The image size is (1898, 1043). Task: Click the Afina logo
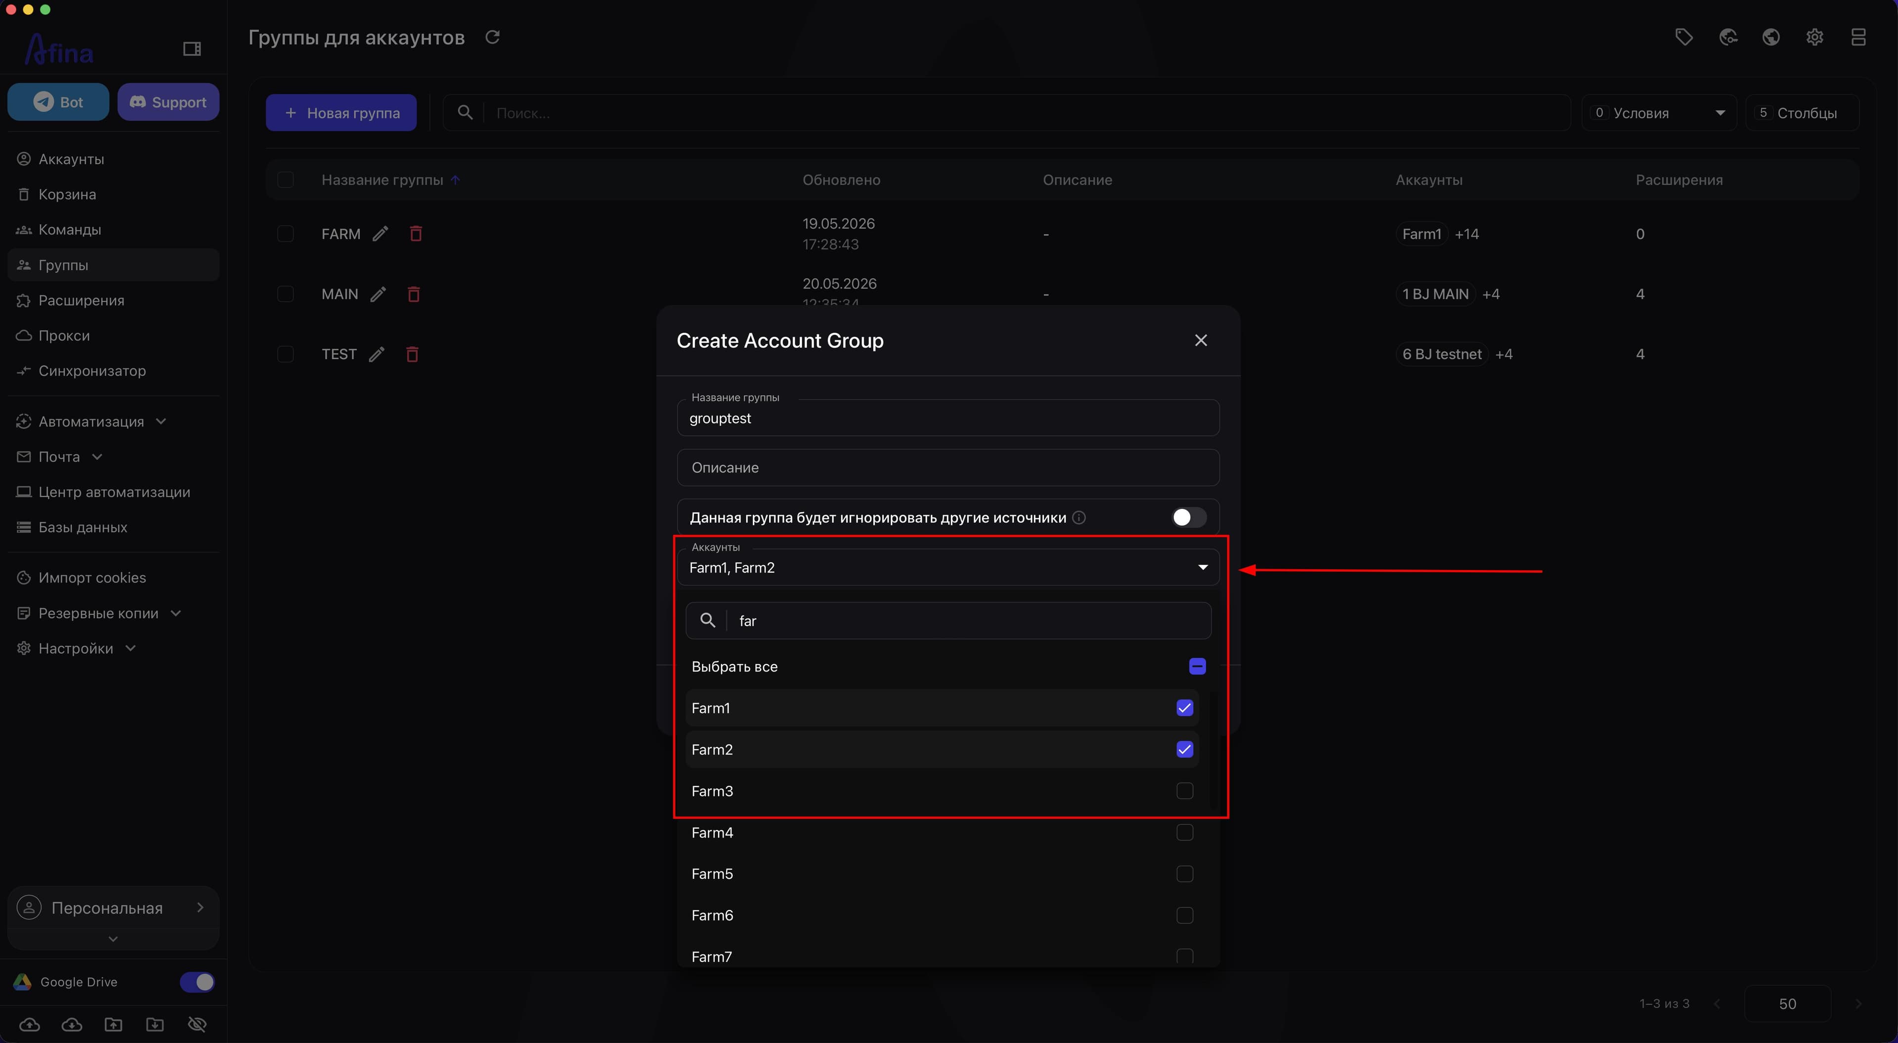click(59, 49)
